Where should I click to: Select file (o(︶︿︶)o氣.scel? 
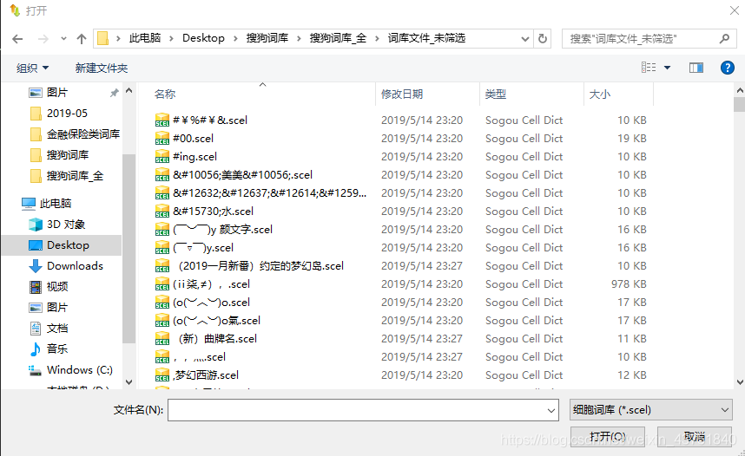point(216,321)
